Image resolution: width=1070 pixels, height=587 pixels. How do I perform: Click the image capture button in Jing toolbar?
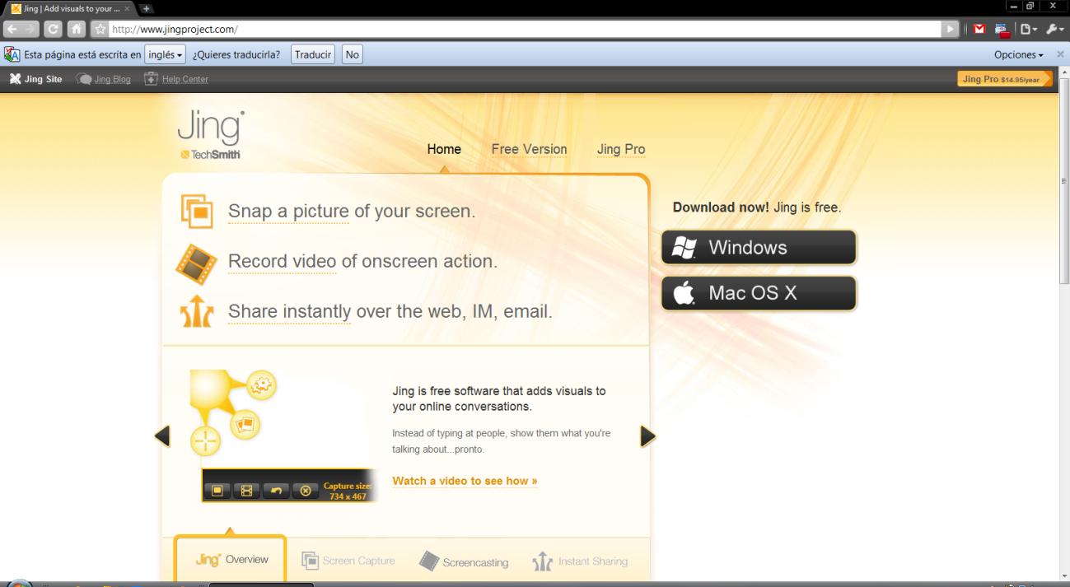217,491
